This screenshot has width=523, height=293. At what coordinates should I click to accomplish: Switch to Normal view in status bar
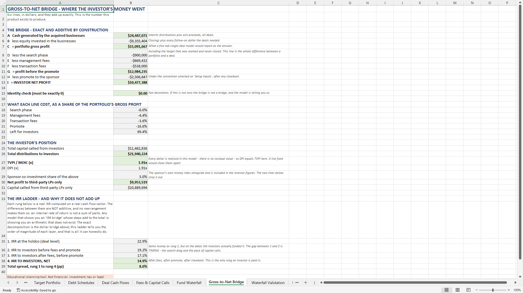[x=446, y=290]
